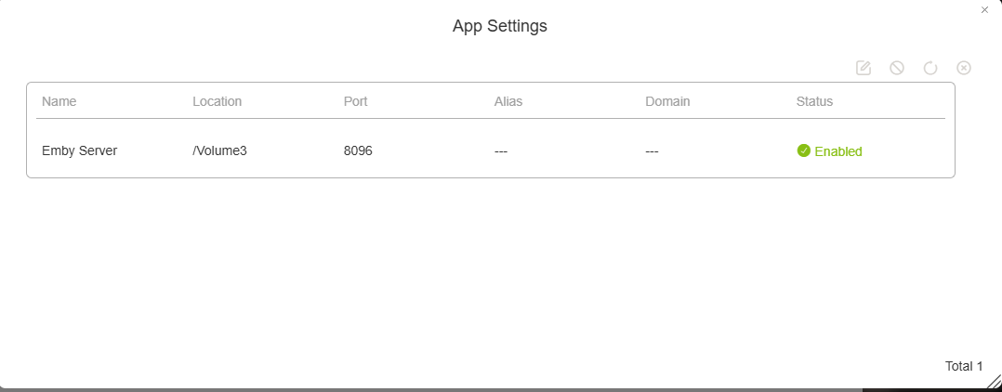Click the empty Domain cell for Emby Server

coord(653,150)
